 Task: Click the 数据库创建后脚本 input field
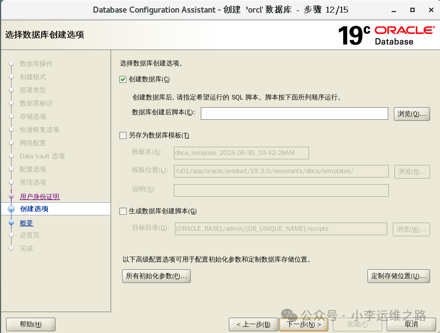point(294,113)
